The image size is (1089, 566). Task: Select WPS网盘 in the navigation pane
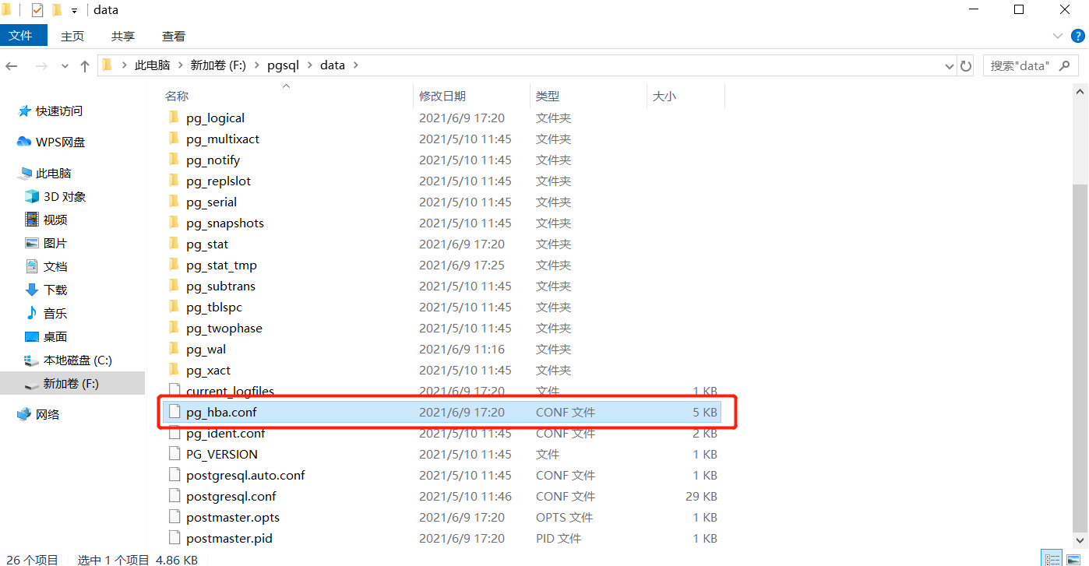60,142
